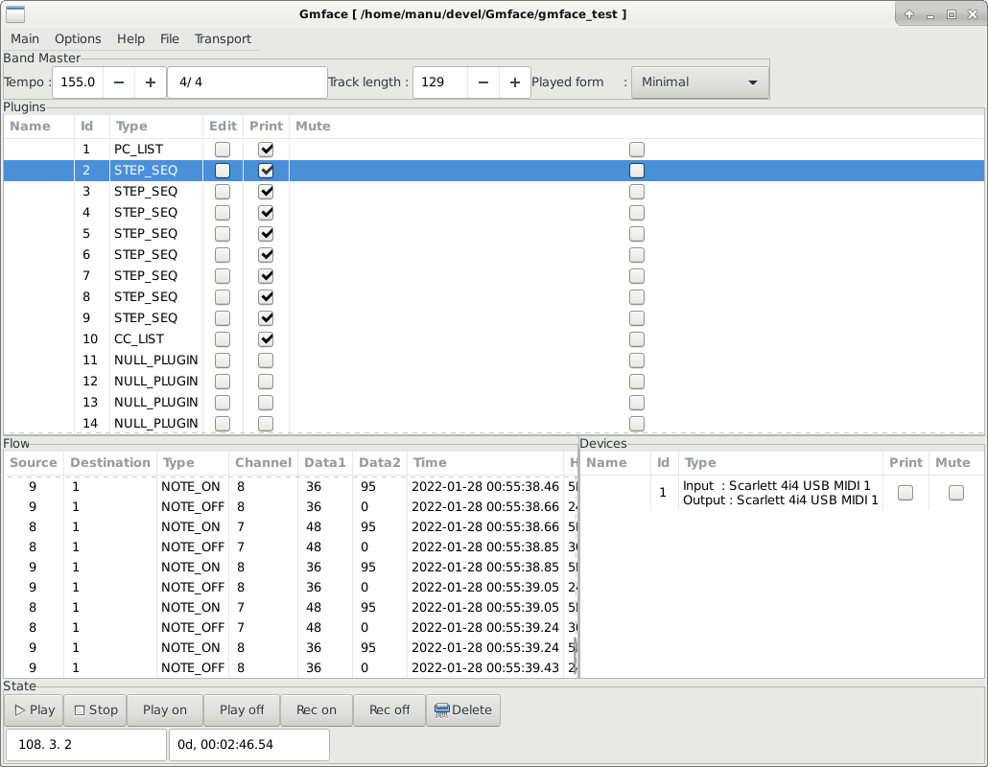The width and height of the screenshot is (988, 767).
Task: Click the elapsed time field 0d, 00:02:46.54
Action: click(248, 745)
